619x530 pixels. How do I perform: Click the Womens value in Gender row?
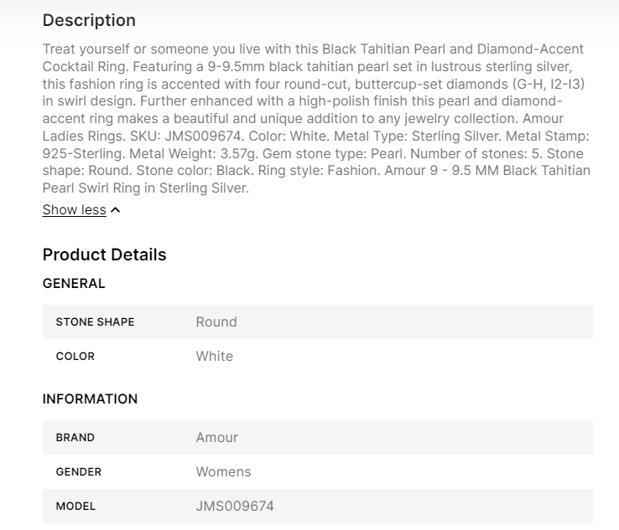coord(223,472)
